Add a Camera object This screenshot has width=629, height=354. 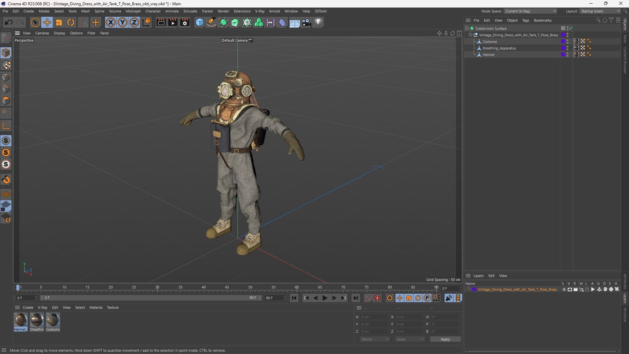click(307, 22)
